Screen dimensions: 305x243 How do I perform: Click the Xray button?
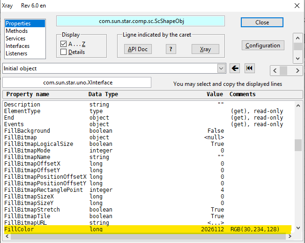tap(205, 49)
